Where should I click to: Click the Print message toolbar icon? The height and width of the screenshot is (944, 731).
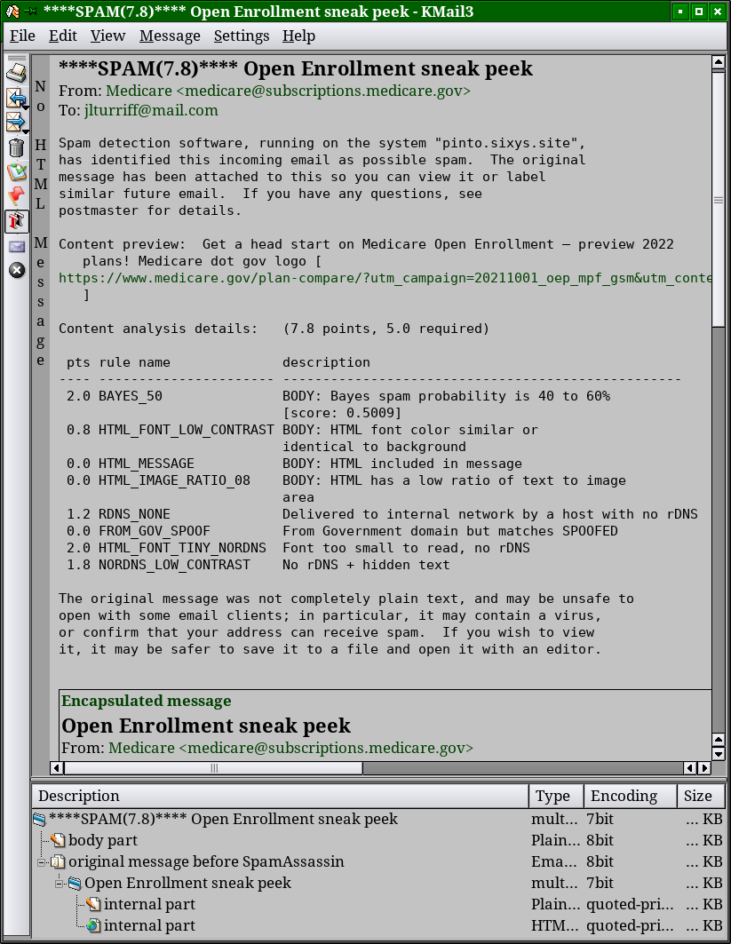pos(16,74)
